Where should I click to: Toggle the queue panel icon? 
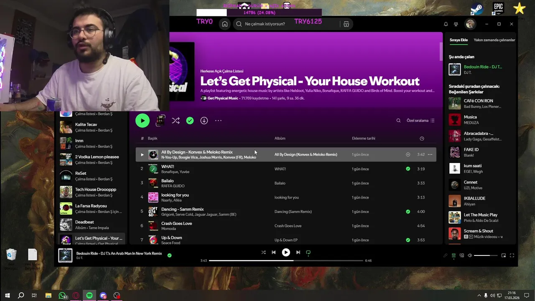[453, 255]
